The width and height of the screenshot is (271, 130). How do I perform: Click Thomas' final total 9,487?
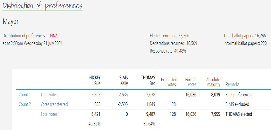(150, 114)
